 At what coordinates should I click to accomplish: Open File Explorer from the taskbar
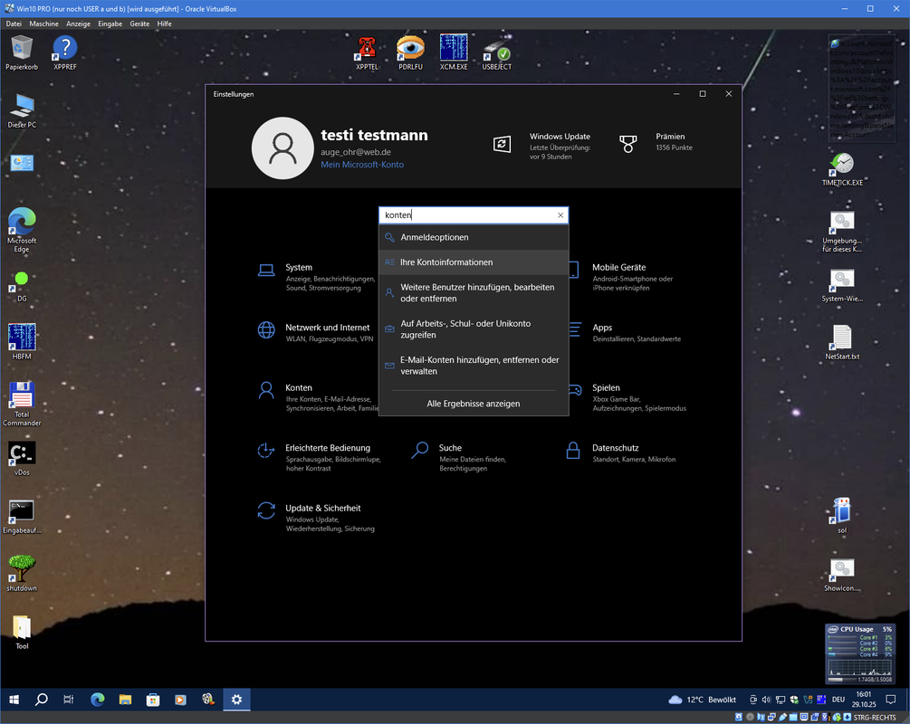(125, 700)
